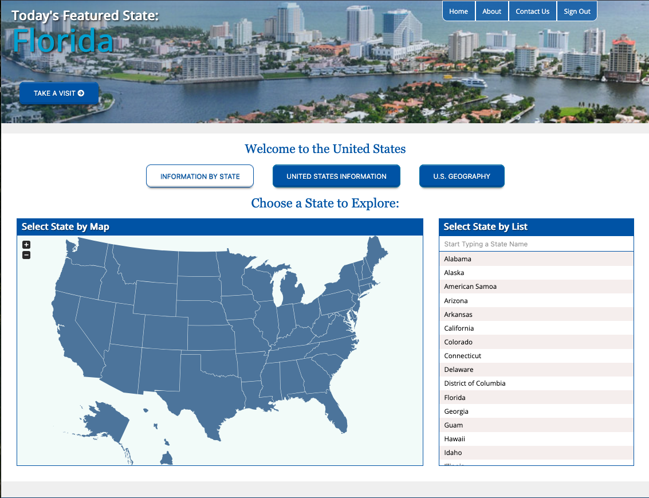Choose Alabama from the state list

coord(536,258)
